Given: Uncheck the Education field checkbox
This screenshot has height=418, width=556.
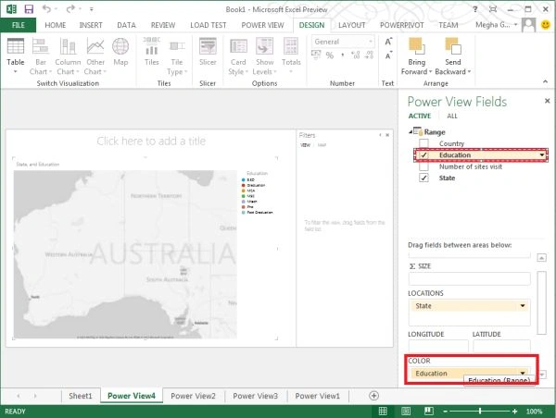Looking at the screenshot, I should pos(424,154).
